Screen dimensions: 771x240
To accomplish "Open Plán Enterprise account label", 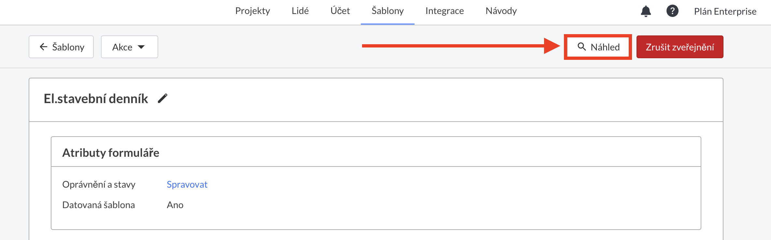I will [725, 11].
